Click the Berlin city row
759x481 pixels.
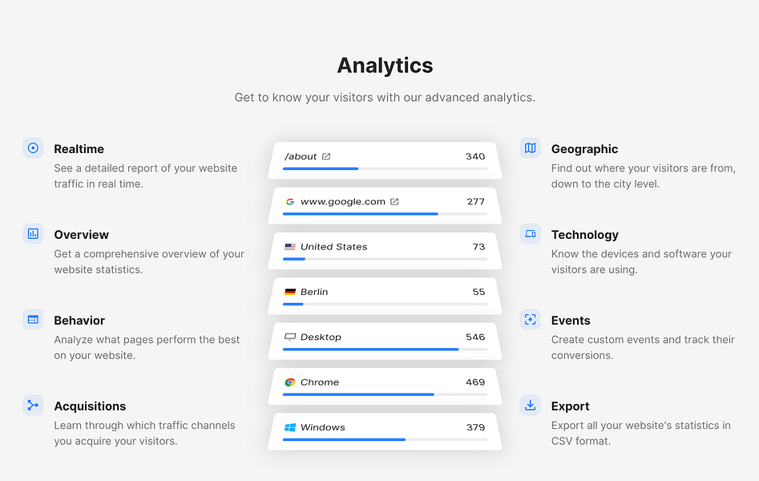tap(385, 296)
